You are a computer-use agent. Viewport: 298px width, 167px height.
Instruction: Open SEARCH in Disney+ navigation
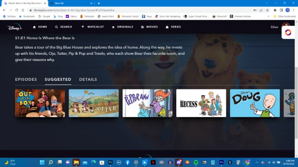[64, 27]
